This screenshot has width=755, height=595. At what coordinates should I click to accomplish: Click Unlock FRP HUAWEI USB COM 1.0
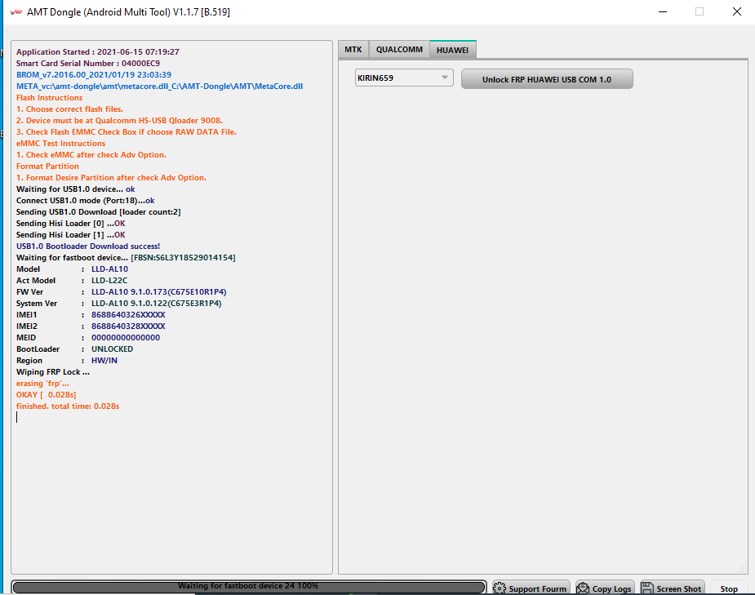[x=547, y=79]
